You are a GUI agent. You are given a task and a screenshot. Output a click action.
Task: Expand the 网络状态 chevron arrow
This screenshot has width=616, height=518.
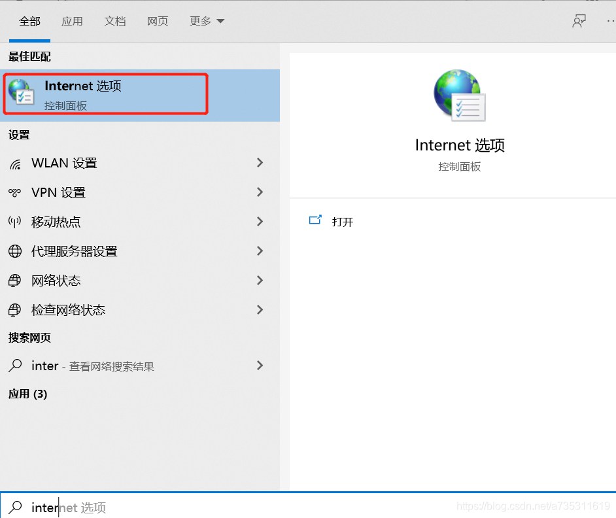[x=260, y=280]
